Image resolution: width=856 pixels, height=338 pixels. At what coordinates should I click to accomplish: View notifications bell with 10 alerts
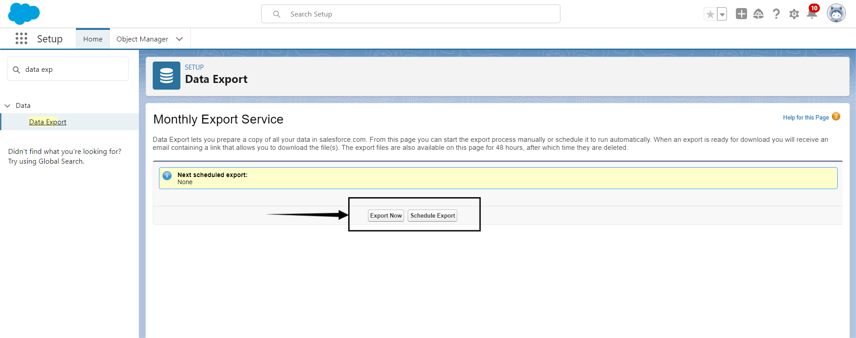(x=812, y=12)
